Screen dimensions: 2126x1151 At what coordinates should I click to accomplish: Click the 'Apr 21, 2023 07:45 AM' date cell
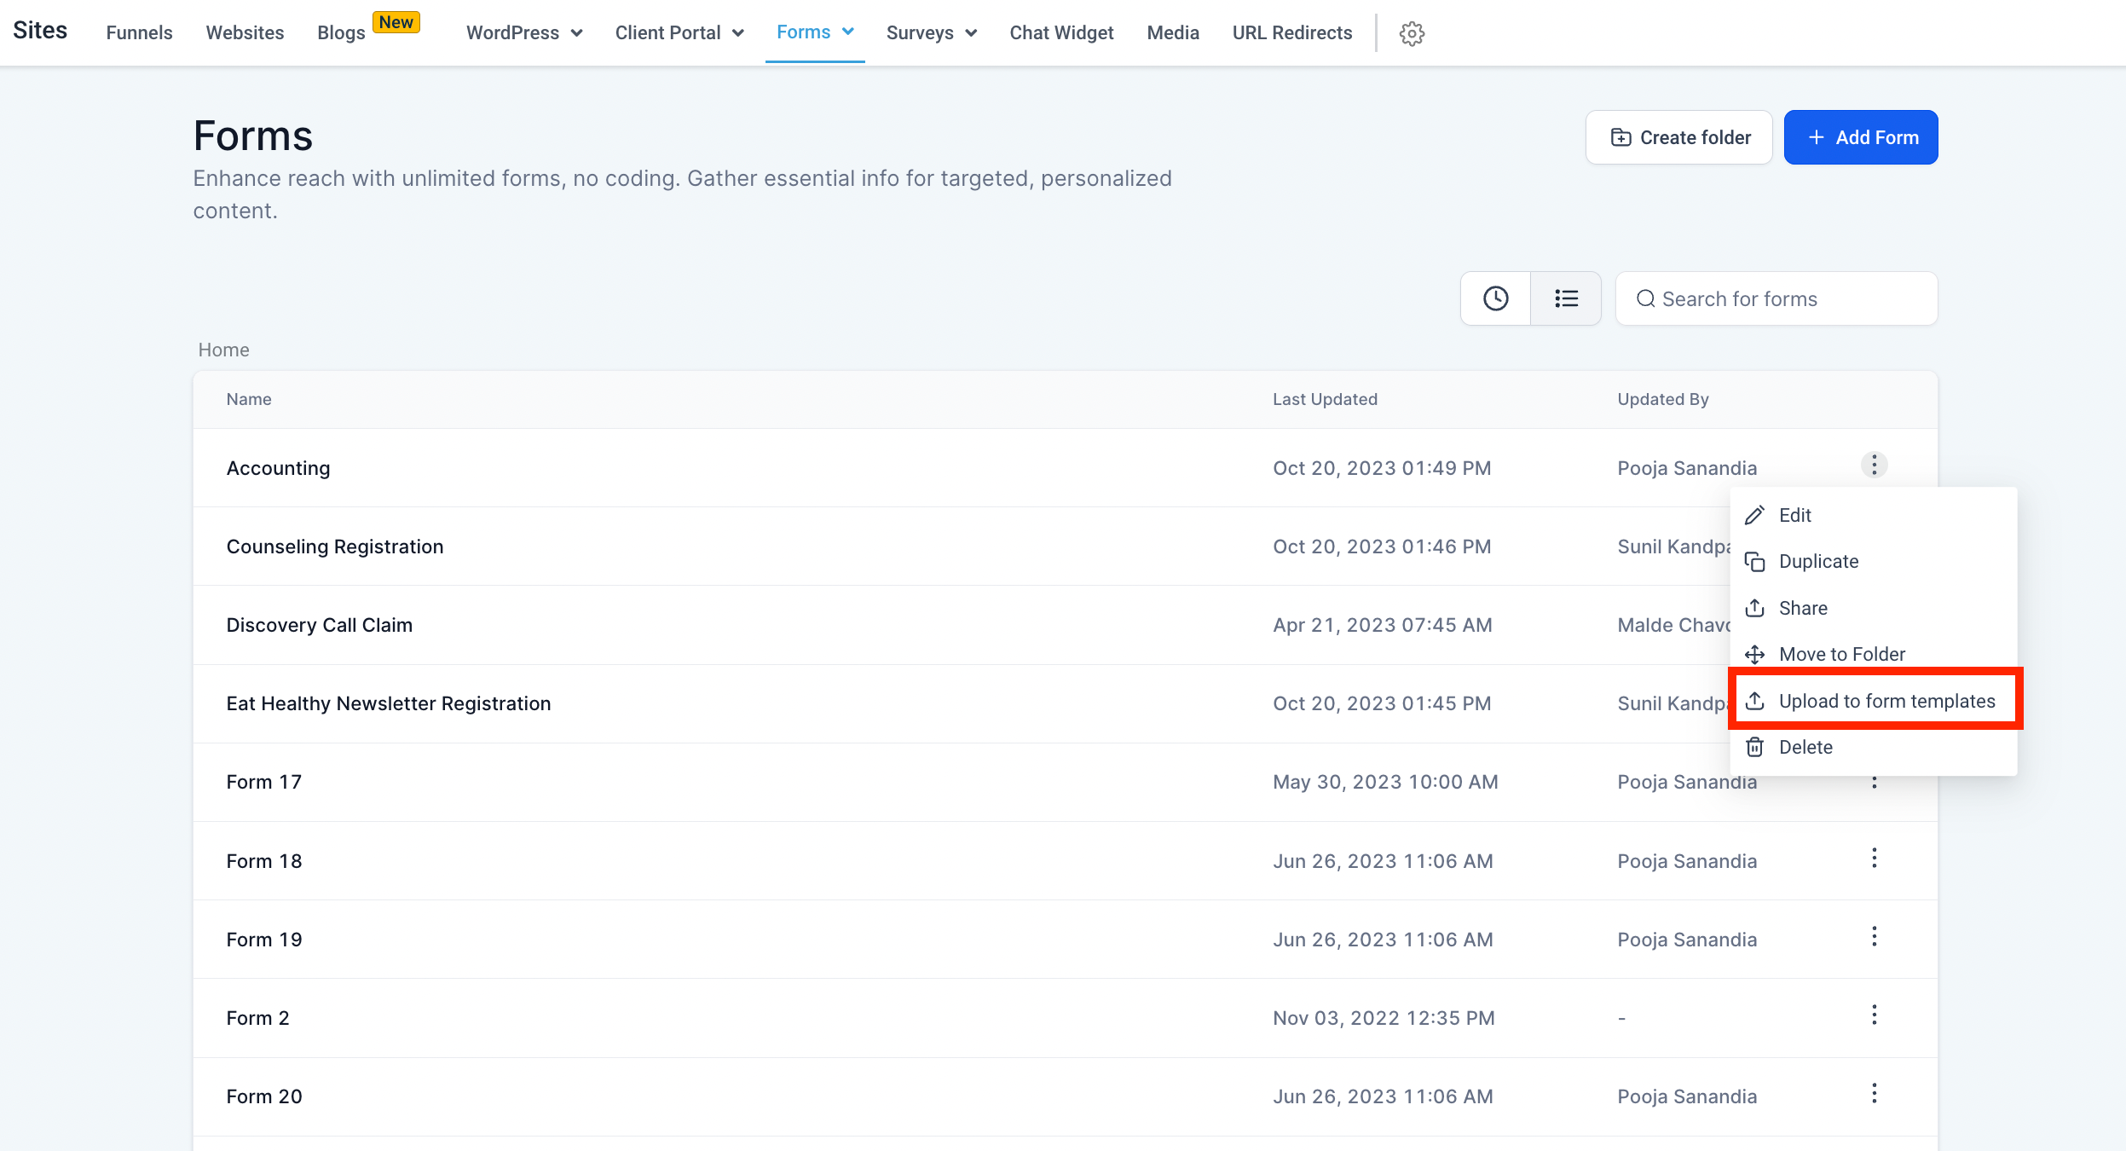(1383, 625)
